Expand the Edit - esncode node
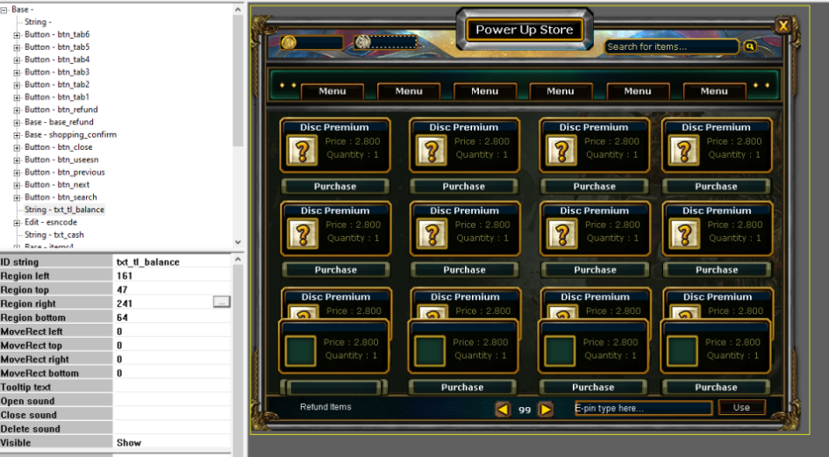 coord(17,223)
